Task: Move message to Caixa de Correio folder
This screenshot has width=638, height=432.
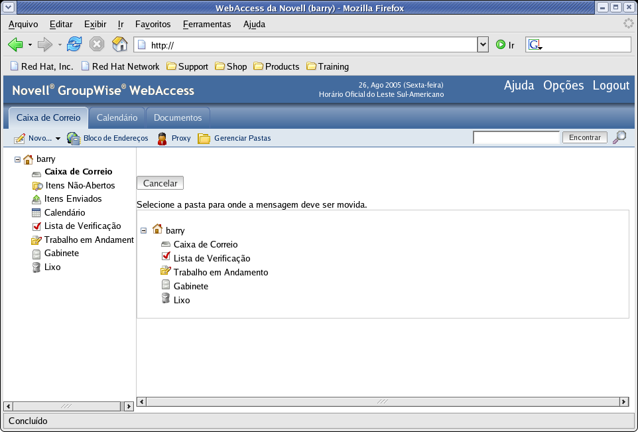Action: (206, 244)
